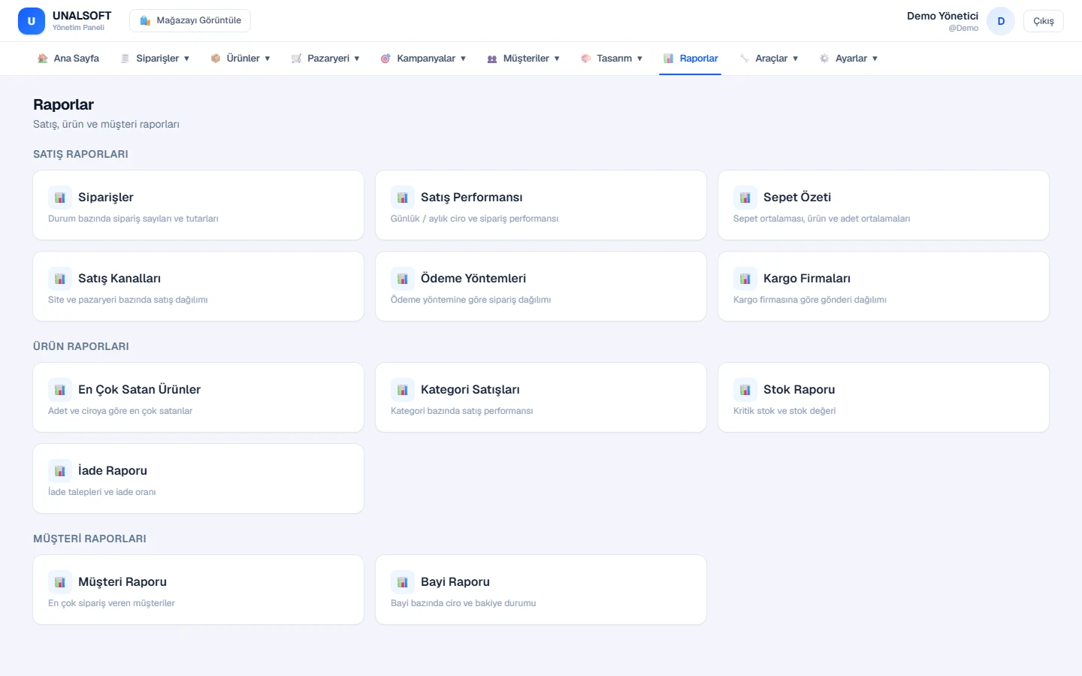Click the chart icon on Kategori Satışları card
The height and width of the screenshot is (676, 1082).
point(403,390)
